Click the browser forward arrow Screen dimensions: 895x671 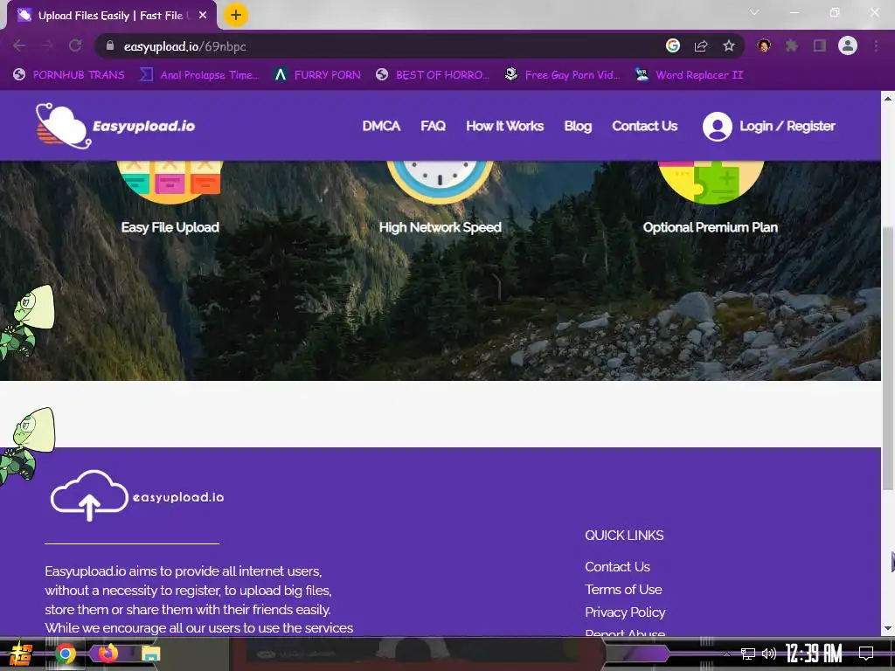47,45
